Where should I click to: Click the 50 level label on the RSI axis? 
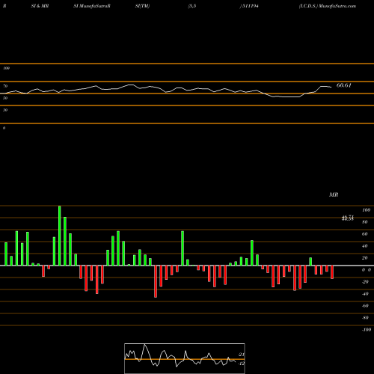(5, 98)
